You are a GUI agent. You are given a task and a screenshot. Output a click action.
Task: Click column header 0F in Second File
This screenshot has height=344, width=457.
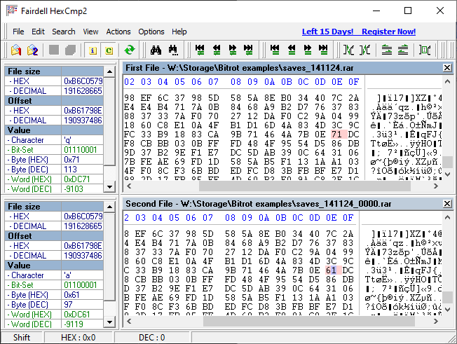pos(348,218)
